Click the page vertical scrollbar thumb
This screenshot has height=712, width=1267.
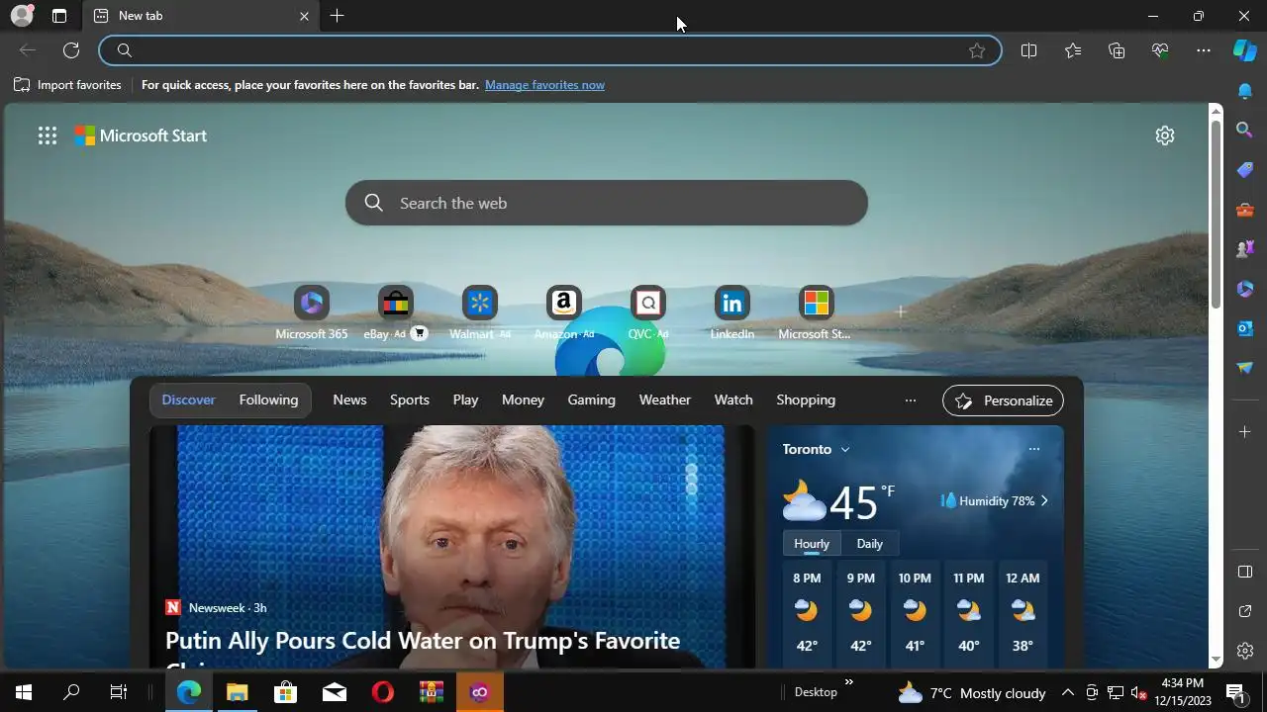1216,213
